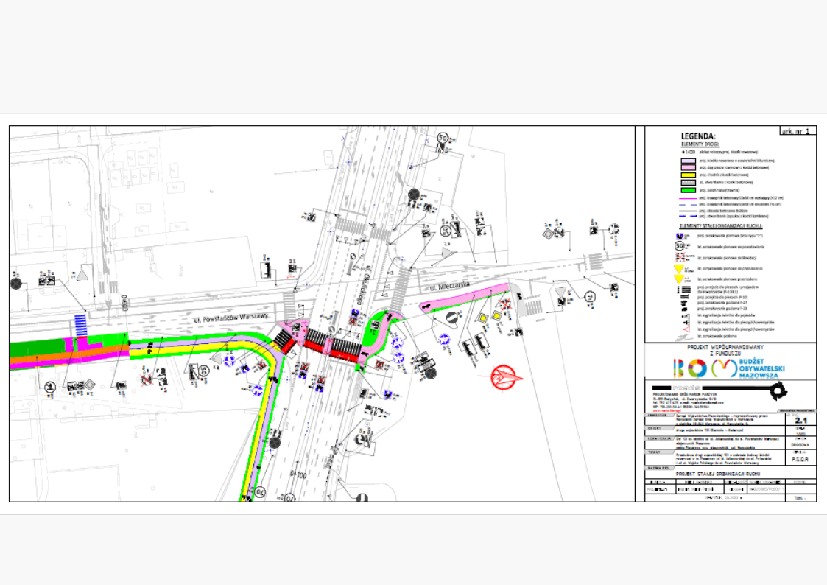827x585 pixels.
Task: Click the no-entry sign symbol near Mleczarska
Action: pos(451,318)
